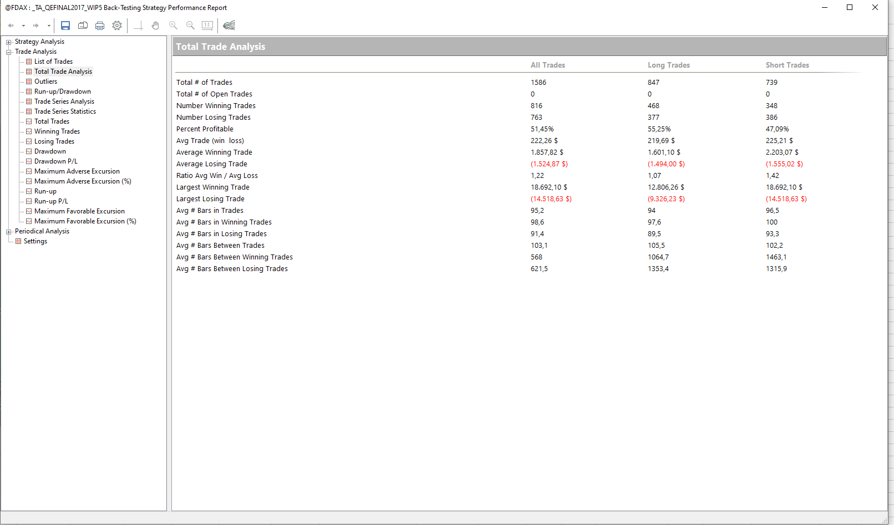Expand the Strategy Analysis tree node
894x525 pixels.
9,42
